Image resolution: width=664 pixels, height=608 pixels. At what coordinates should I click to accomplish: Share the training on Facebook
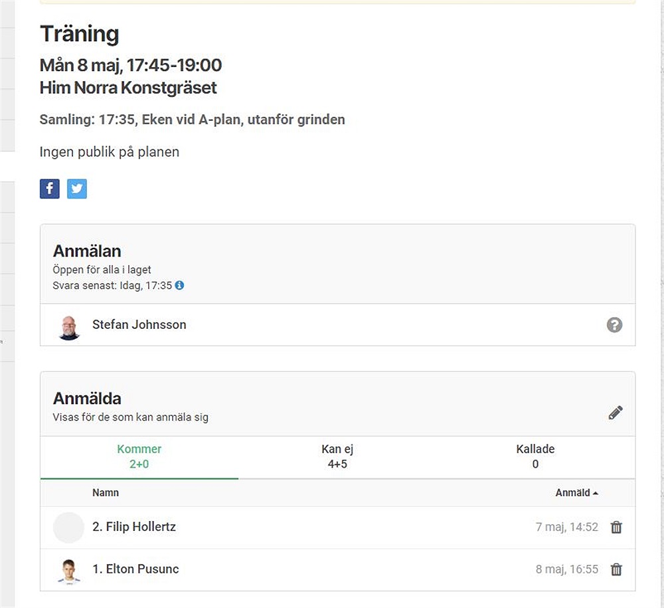click(x=50, y=189)
